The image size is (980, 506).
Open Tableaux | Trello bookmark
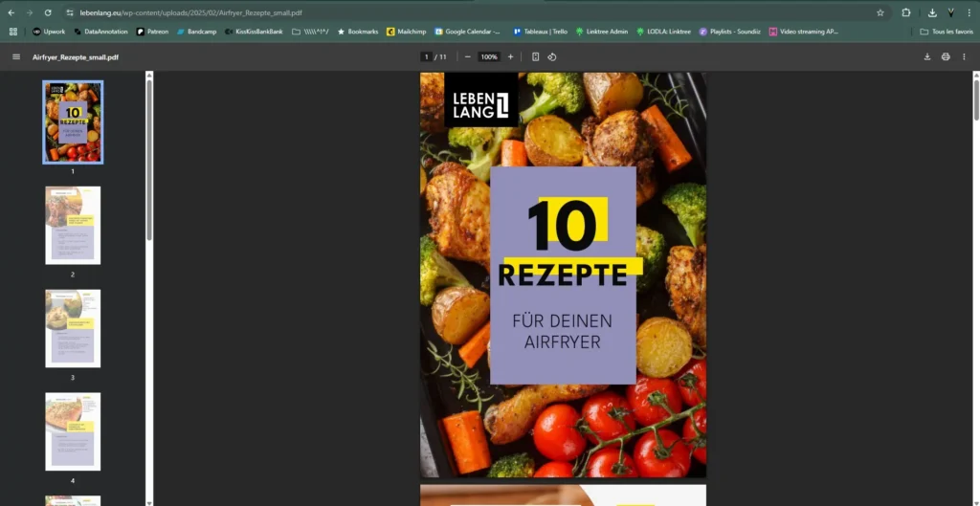540,32
